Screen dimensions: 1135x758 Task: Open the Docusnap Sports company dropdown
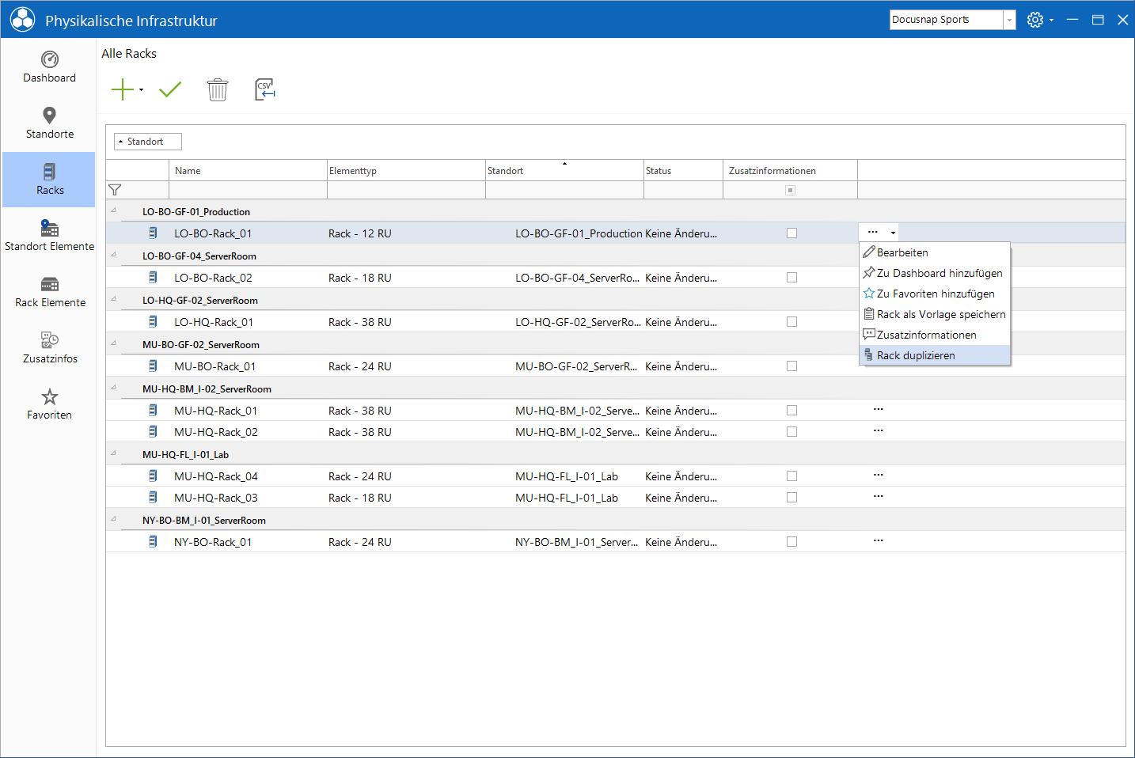tap(1009, 20)
